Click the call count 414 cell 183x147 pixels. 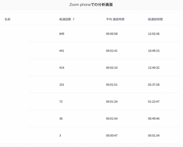click(x=62, y=68)
